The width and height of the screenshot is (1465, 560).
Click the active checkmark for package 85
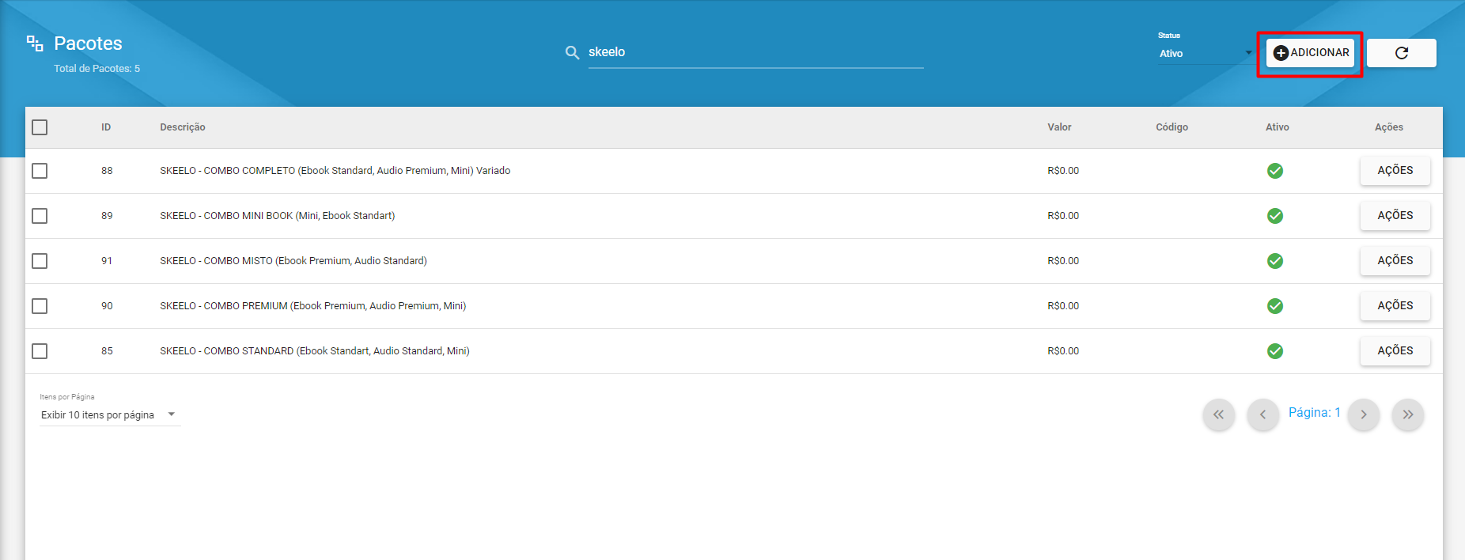(1274, 351)
